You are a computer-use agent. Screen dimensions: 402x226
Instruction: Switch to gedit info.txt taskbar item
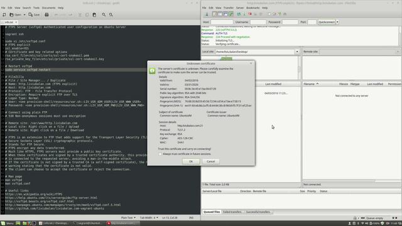click(x=54, y=223)
